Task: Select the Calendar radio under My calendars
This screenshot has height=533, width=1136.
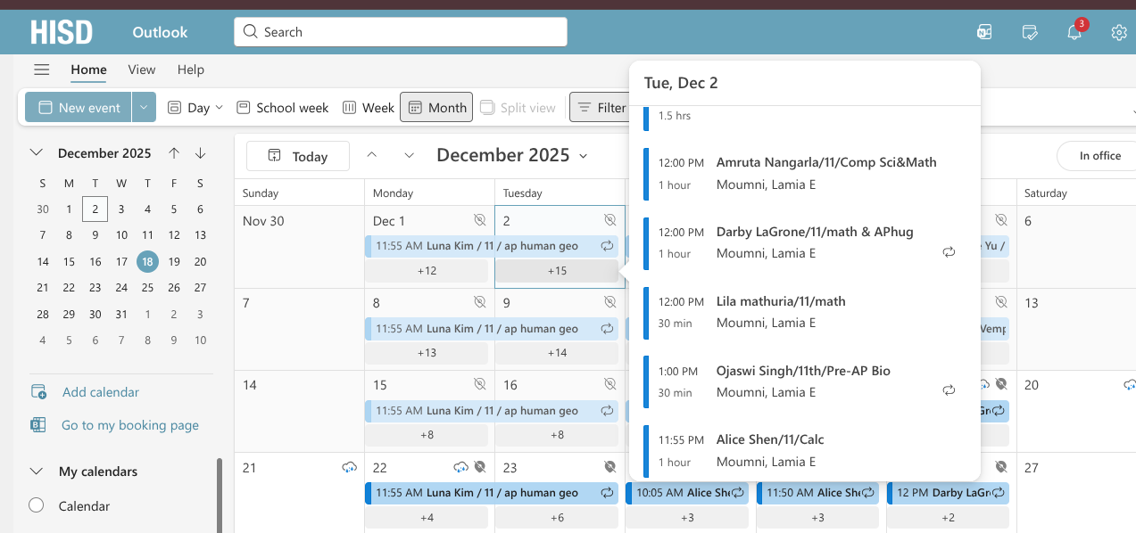Action: [37, 505]
